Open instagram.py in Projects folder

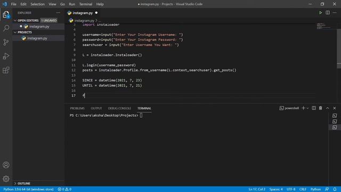tap(37, 38)
